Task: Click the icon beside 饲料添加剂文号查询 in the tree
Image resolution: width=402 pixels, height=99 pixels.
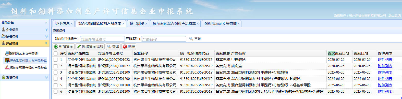Action: tap(7, 53)
